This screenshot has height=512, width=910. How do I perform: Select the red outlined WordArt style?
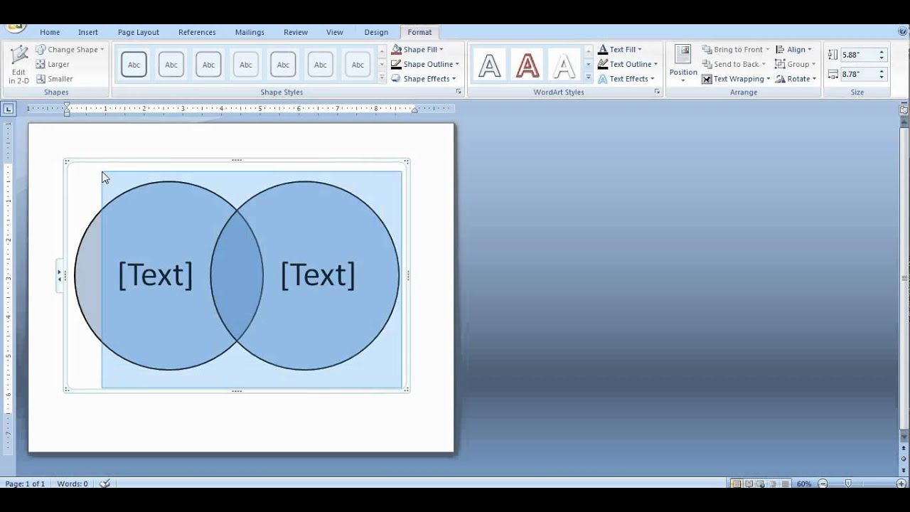(527, 65)
